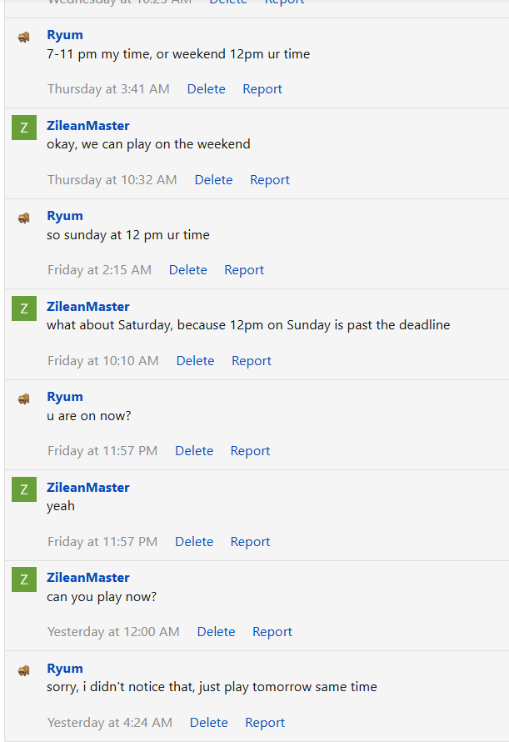This screenshot has height=742, width=509.
Task: Report the Friday at 10:10 AM message
Action: click(x=252, y=361)
